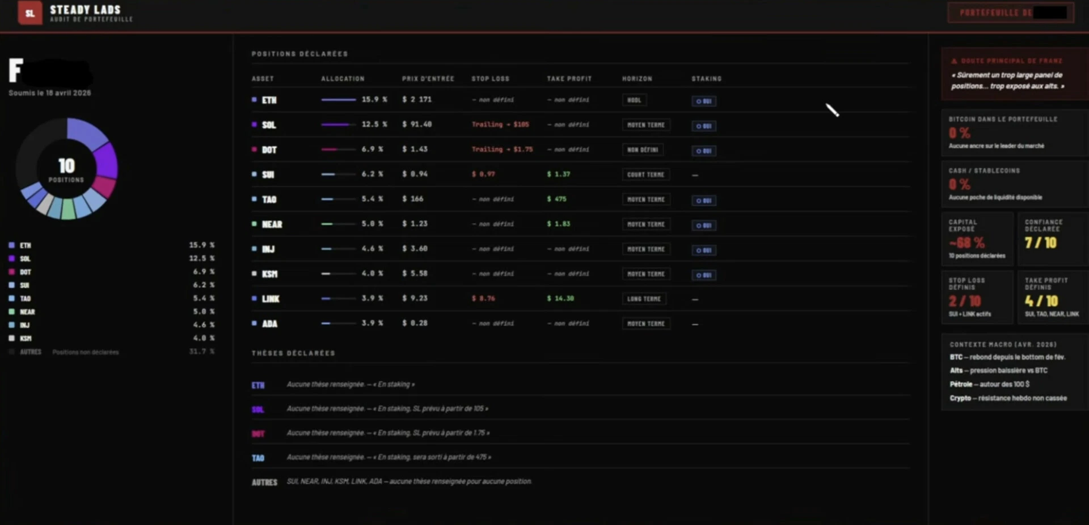The image size is (1089, 525).
Task: Open the Thèses Déclarées section
Action: coord(293,352)
